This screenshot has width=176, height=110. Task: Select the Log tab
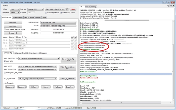tap(81, 7)
